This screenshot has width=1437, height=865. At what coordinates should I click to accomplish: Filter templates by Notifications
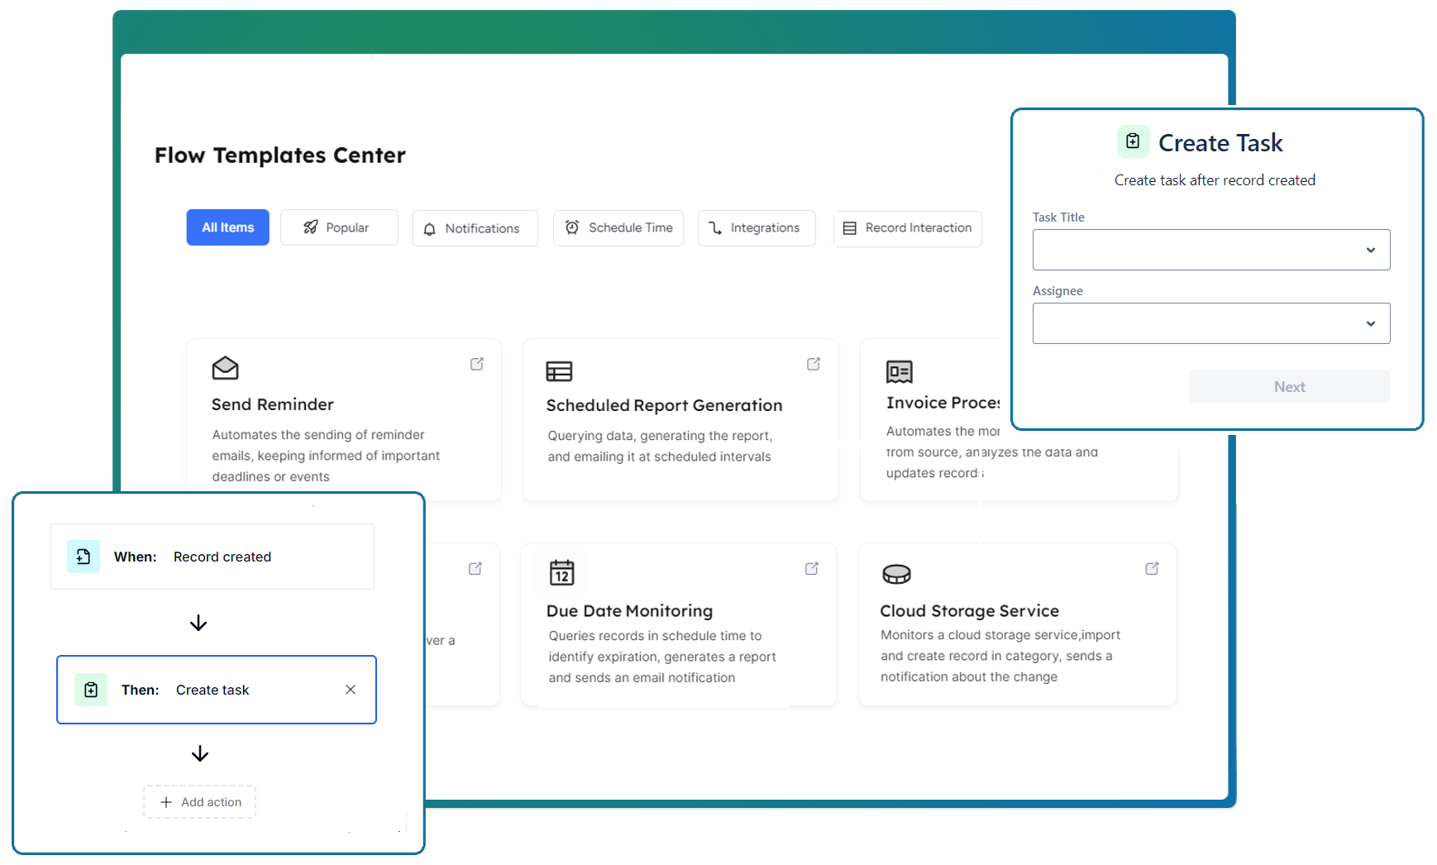[475, 228]
